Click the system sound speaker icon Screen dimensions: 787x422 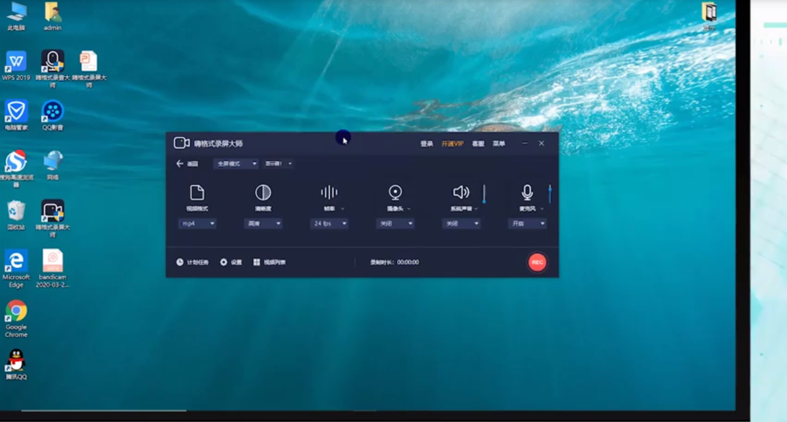[x=461, y=193]
